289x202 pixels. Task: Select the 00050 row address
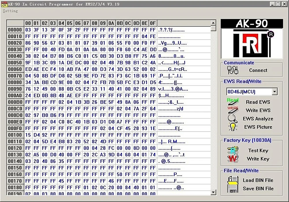coord(15,63)
